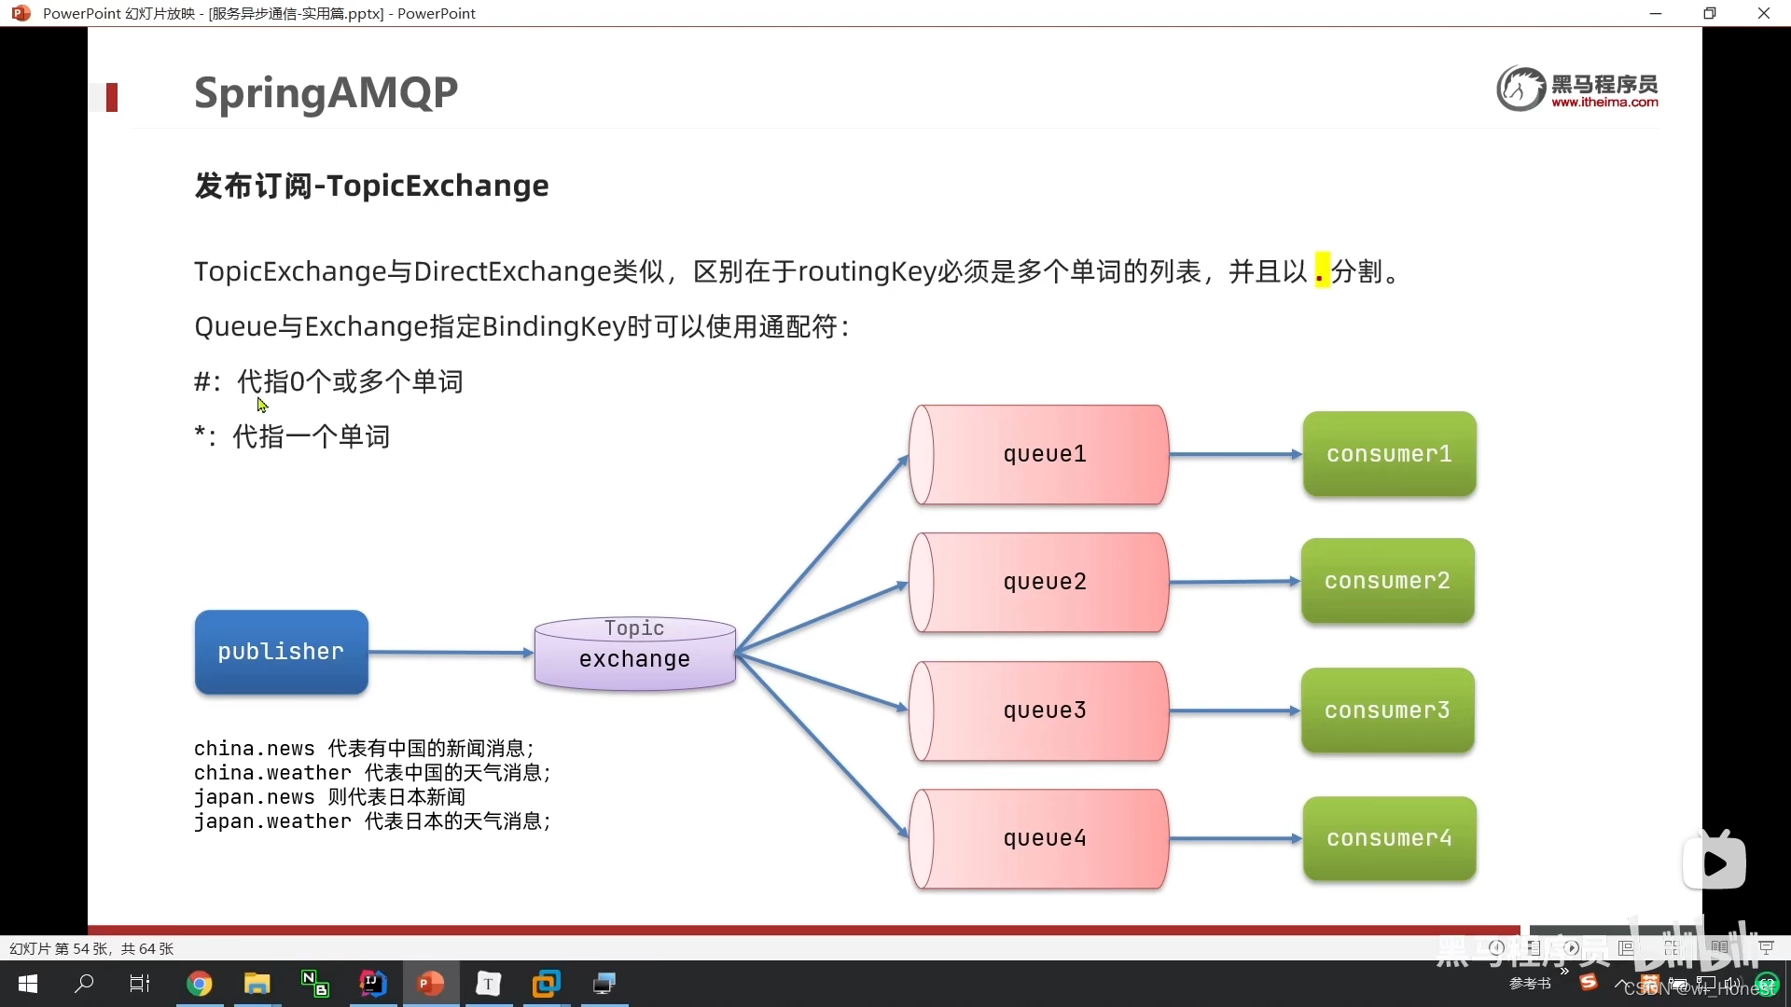
Task: Start slideshow from status bar icon
Action: 1766,948
